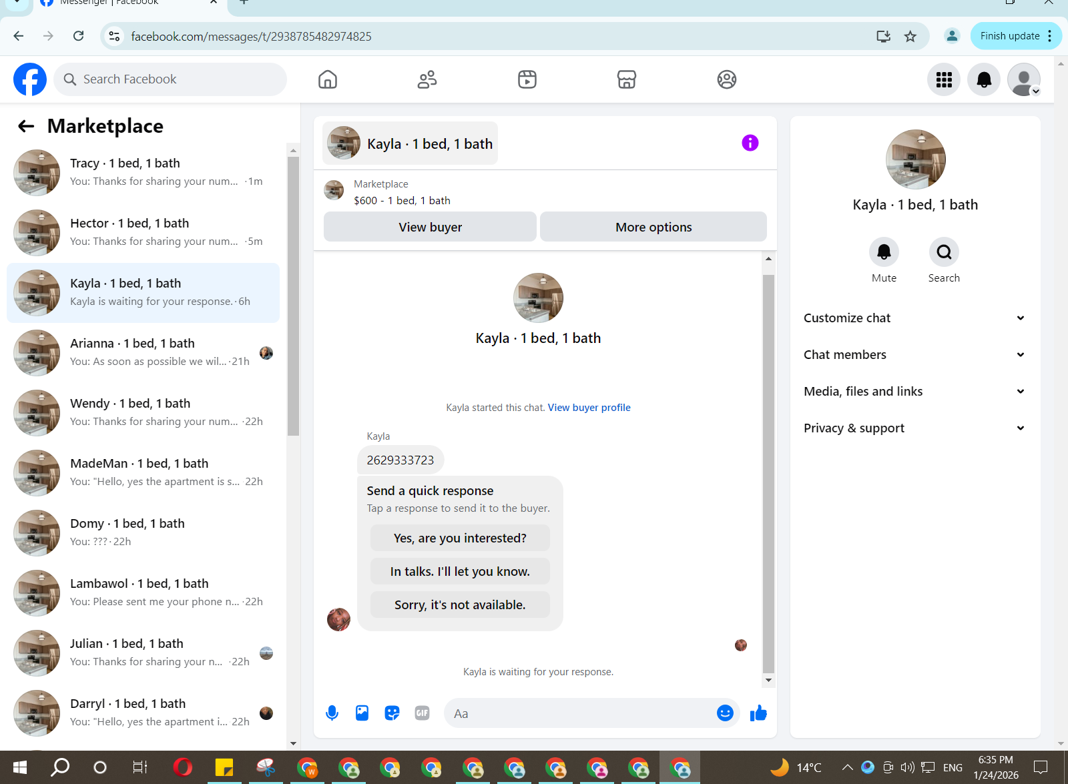The width and height of the screenshot is (1068, 784).
Task: View site information icon in address bar
Action: (115, 36)
